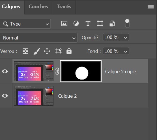Select the Calque 2 copie image thumbnail
This screenshot has width=157, height=140.
coord(34,71)
